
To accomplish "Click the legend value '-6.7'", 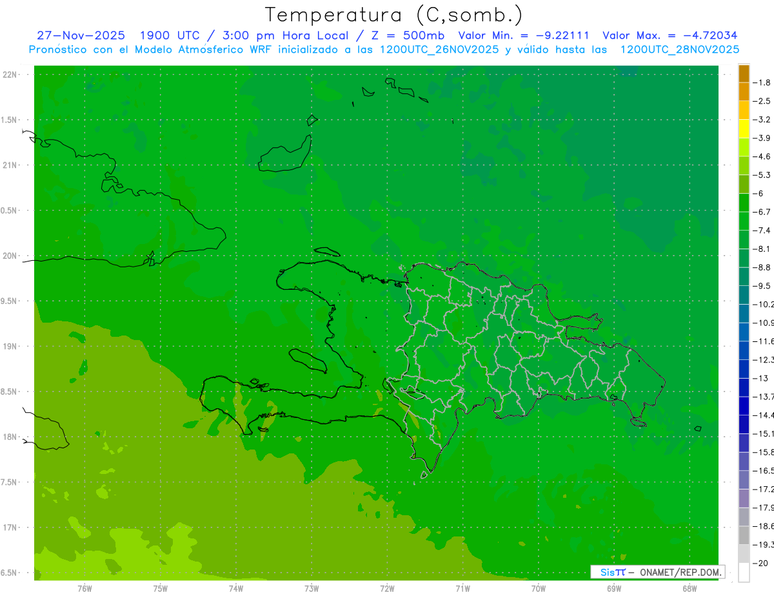I will pos(761,212).
